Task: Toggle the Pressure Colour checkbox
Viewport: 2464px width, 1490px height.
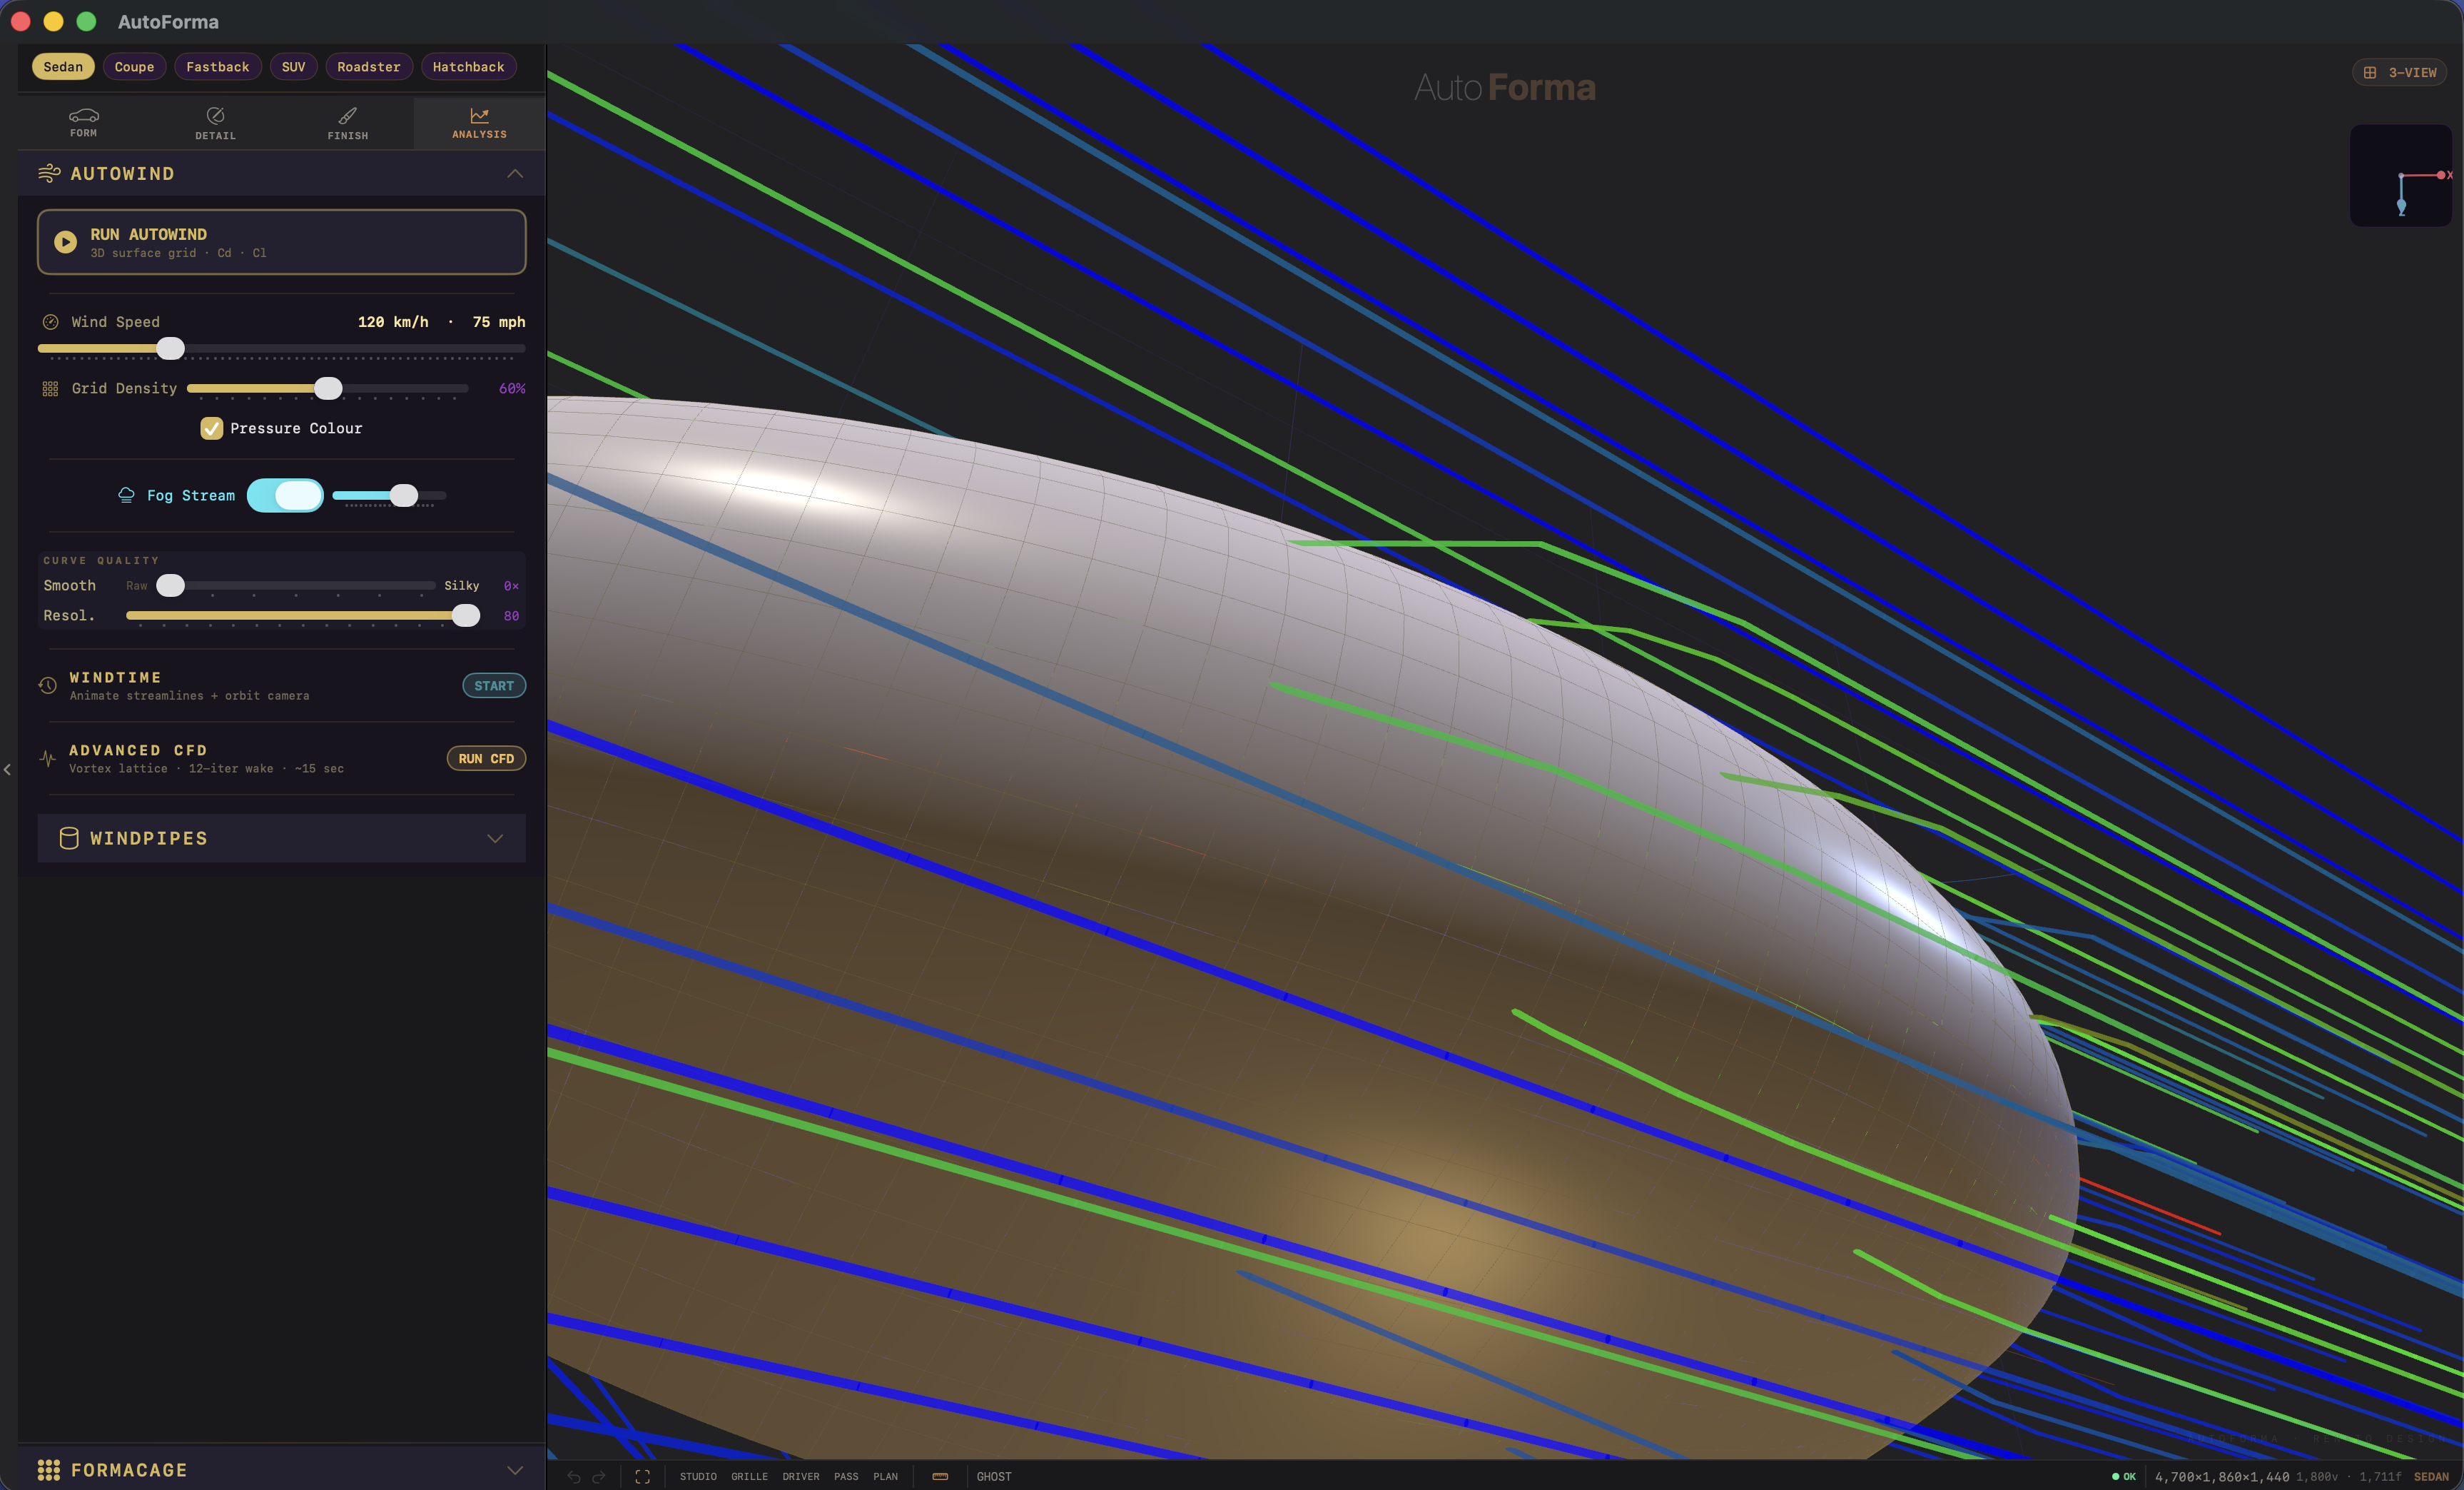Action: (x=211, y=427)
